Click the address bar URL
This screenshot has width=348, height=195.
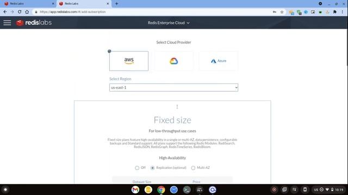(x=72, y=12)
